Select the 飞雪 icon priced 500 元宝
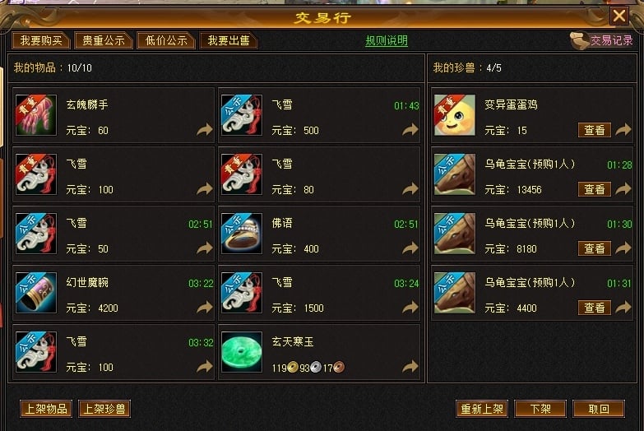 click(242, 115)
